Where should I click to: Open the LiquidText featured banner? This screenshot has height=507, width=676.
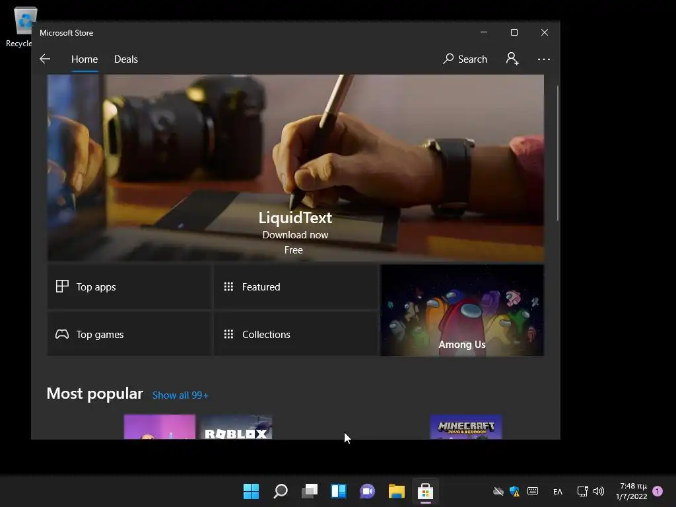click(295, 168)
